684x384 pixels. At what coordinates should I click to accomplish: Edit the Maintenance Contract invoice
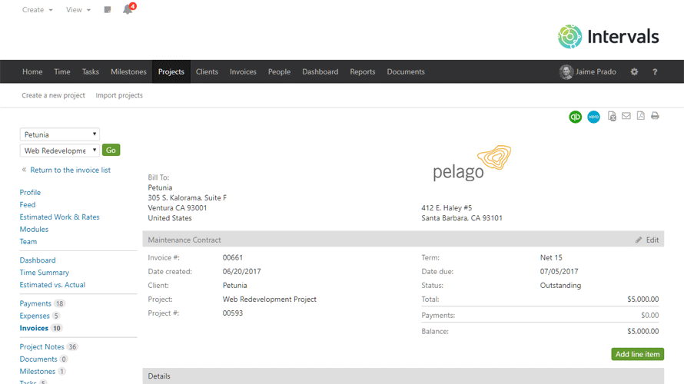(647, 240)
